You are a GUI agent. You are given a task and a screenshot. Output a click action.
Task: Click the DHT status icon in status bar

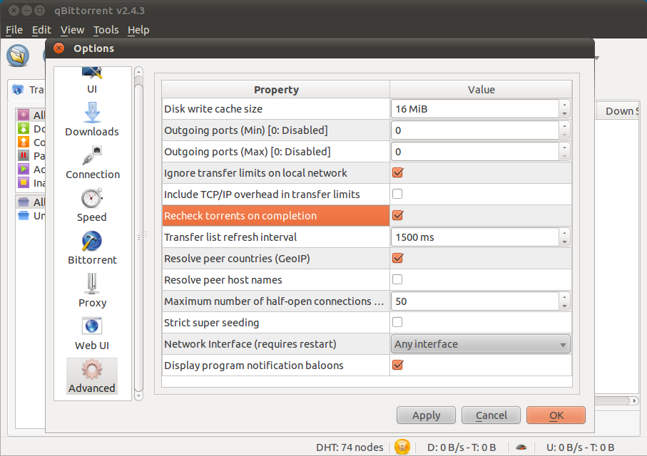click(x=402, y=447)
